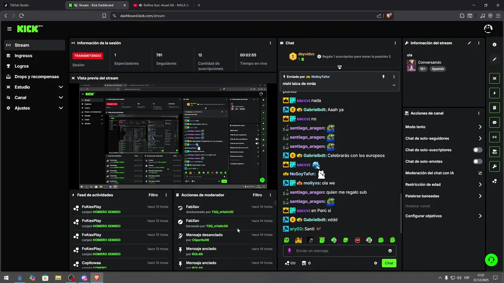Open the emoji picker in message box
Image resolution: width=504 pixels, height=283 pixels.
click(390, 251)
